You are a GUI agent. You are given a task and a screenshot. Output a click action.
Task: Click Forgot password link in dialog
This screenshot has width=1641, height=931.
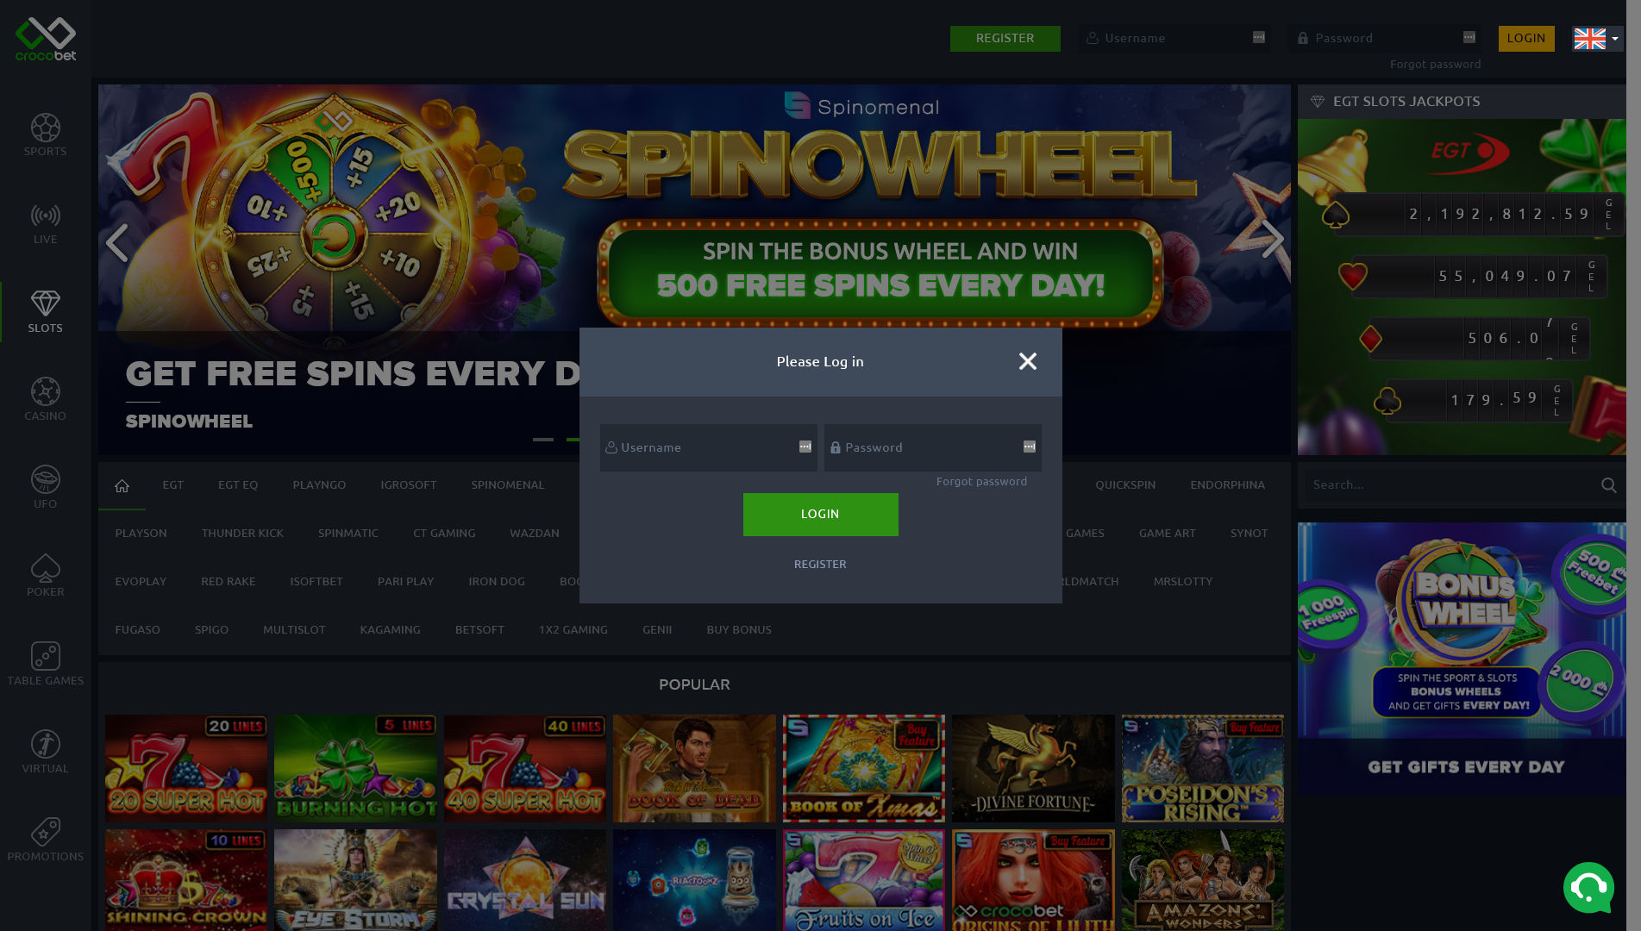pos(981,481)
